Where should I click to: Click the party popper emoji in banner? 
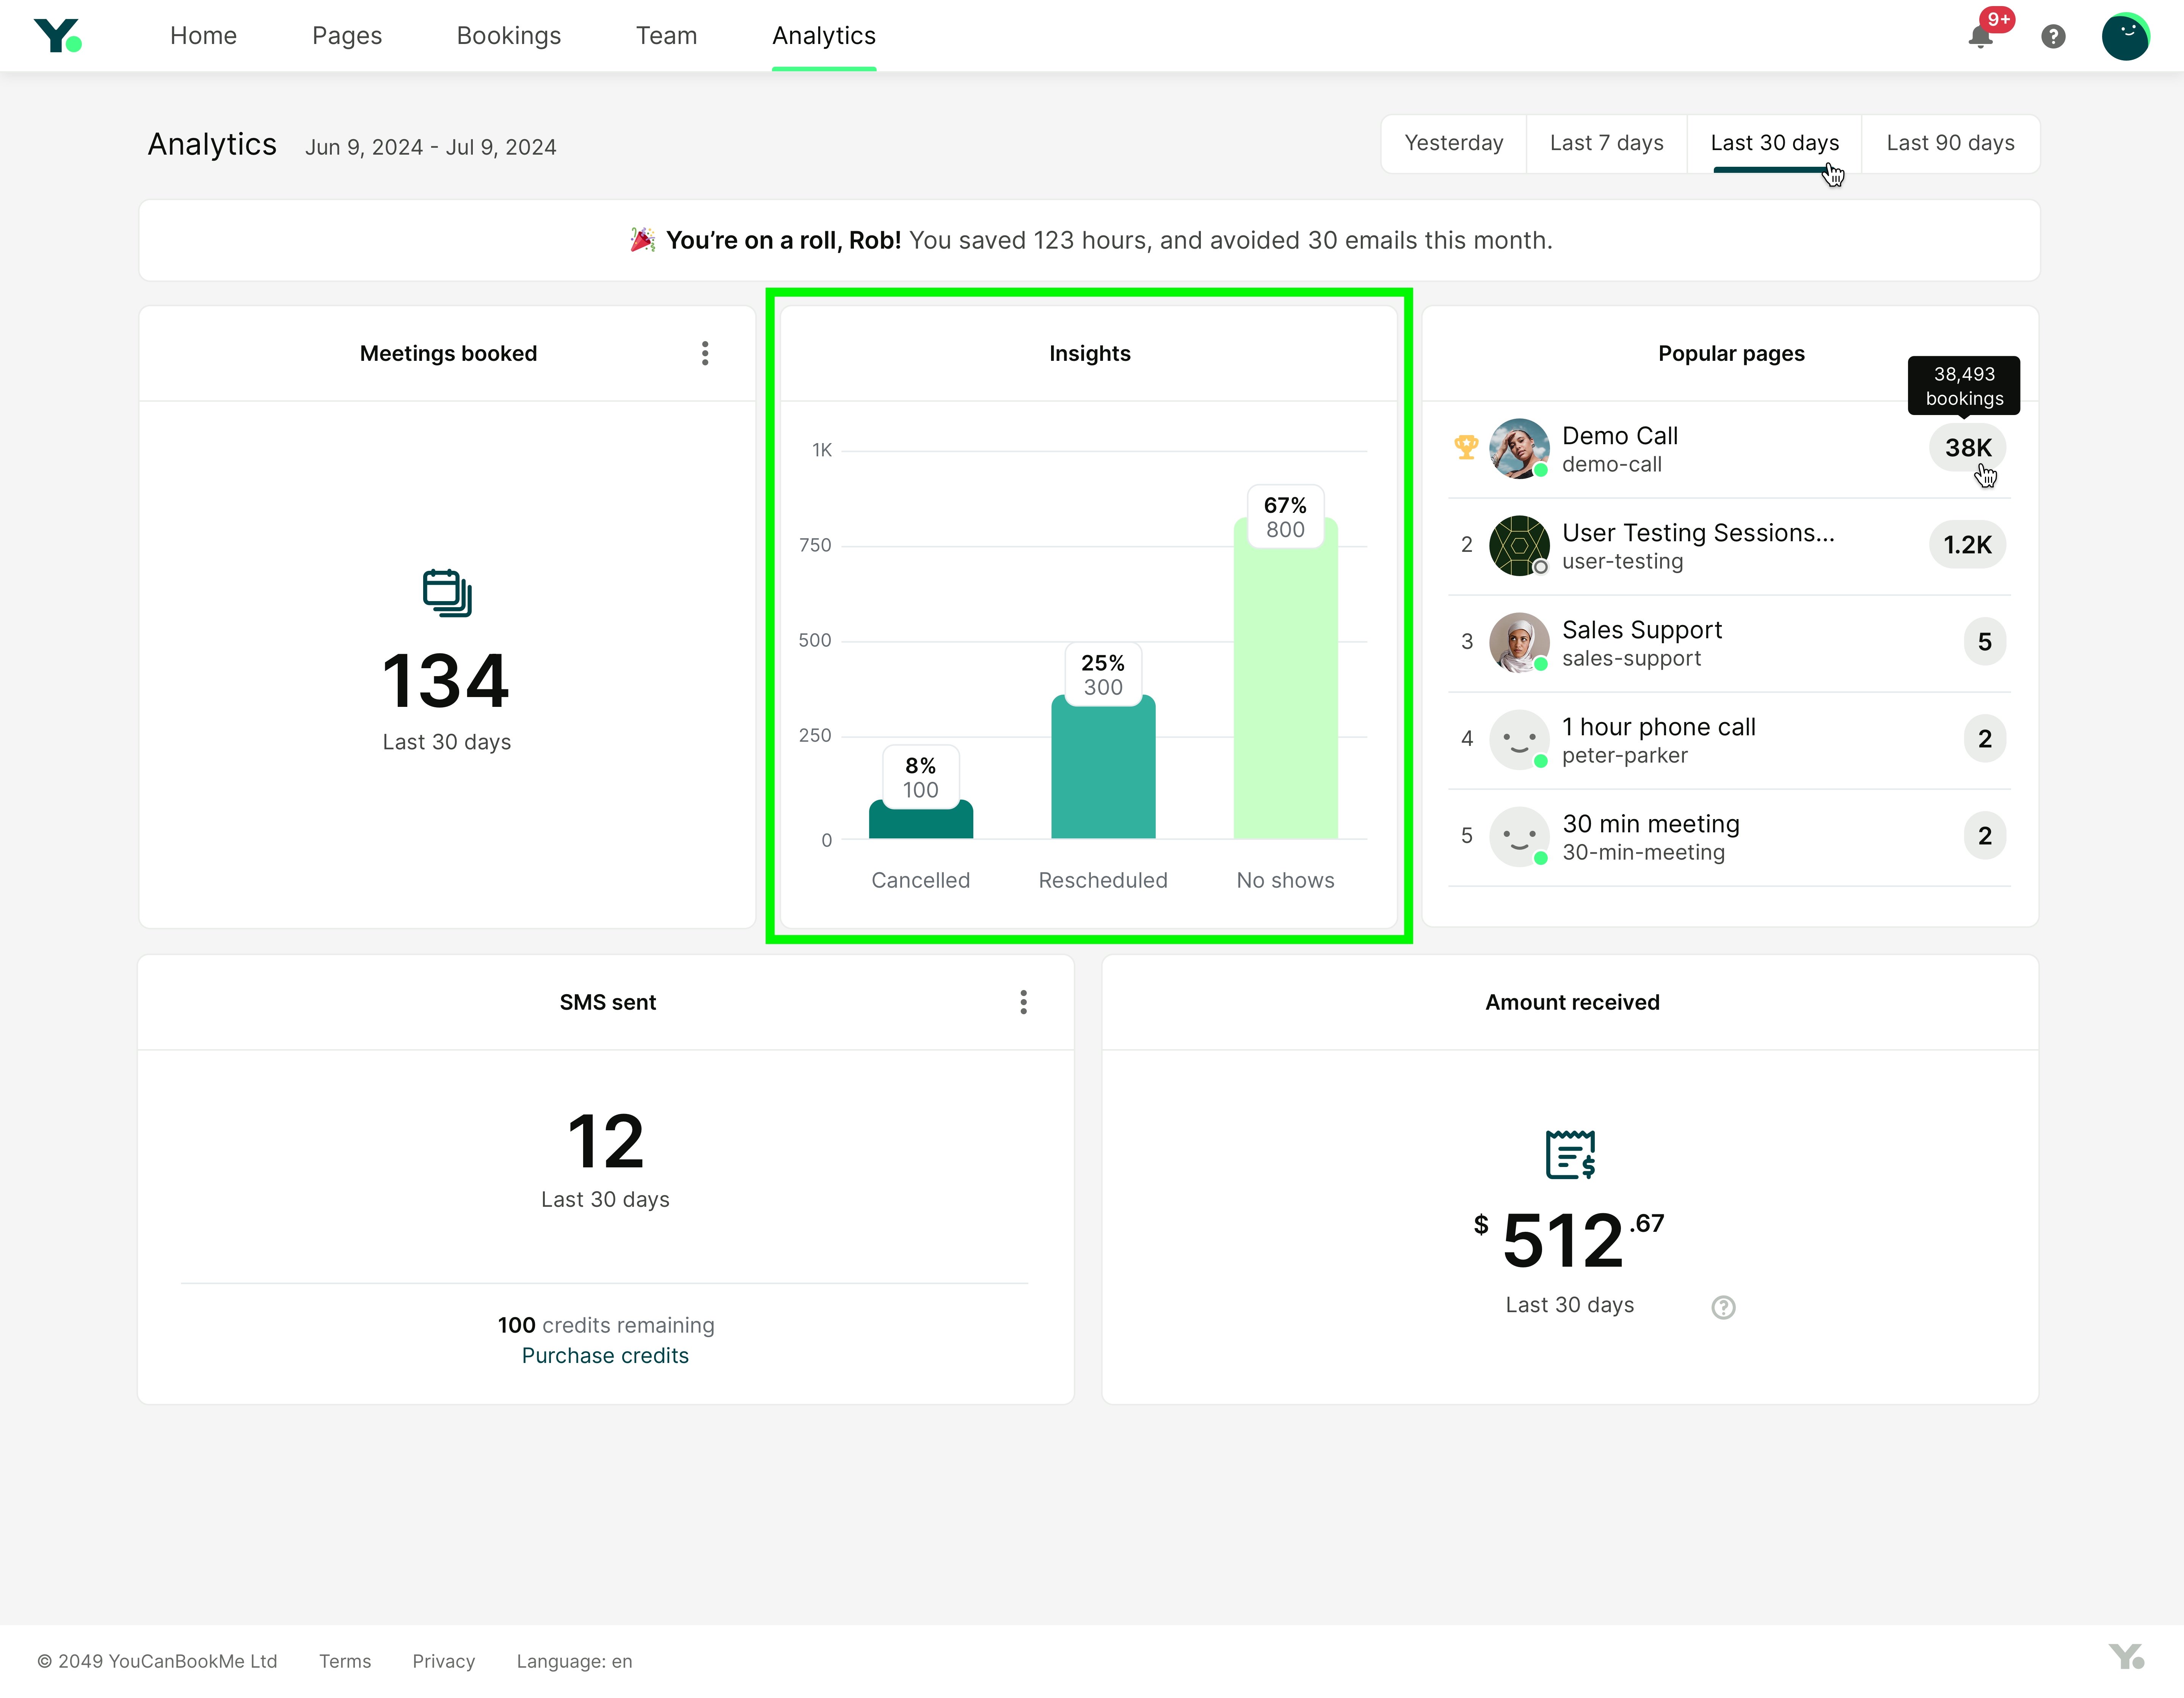(643, 240)
